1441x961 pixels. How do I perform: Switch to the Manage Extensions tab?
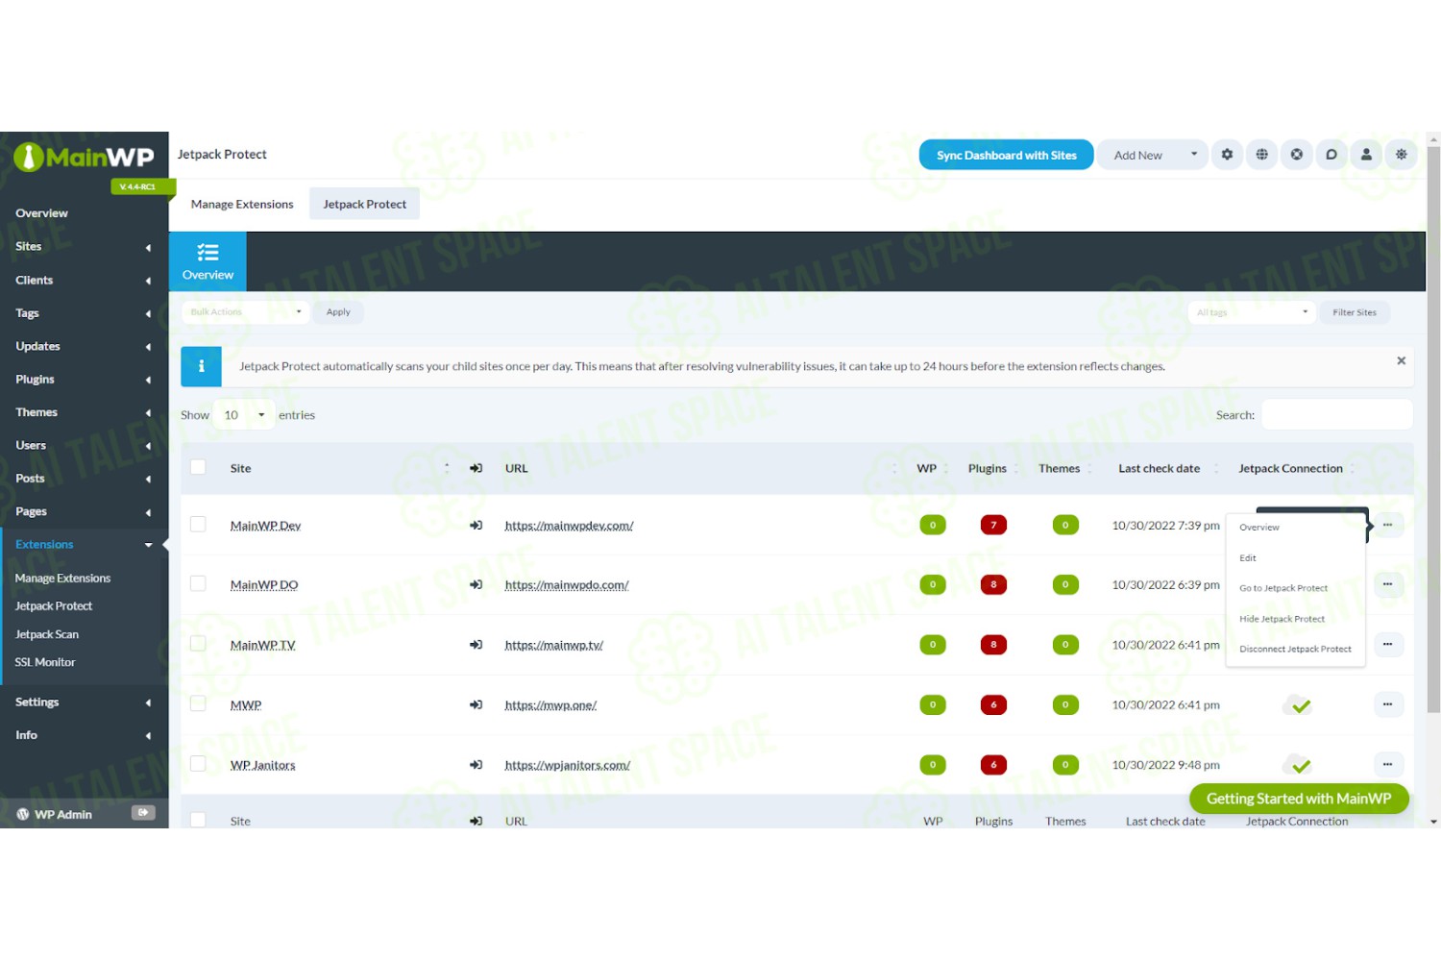point(242,204)
